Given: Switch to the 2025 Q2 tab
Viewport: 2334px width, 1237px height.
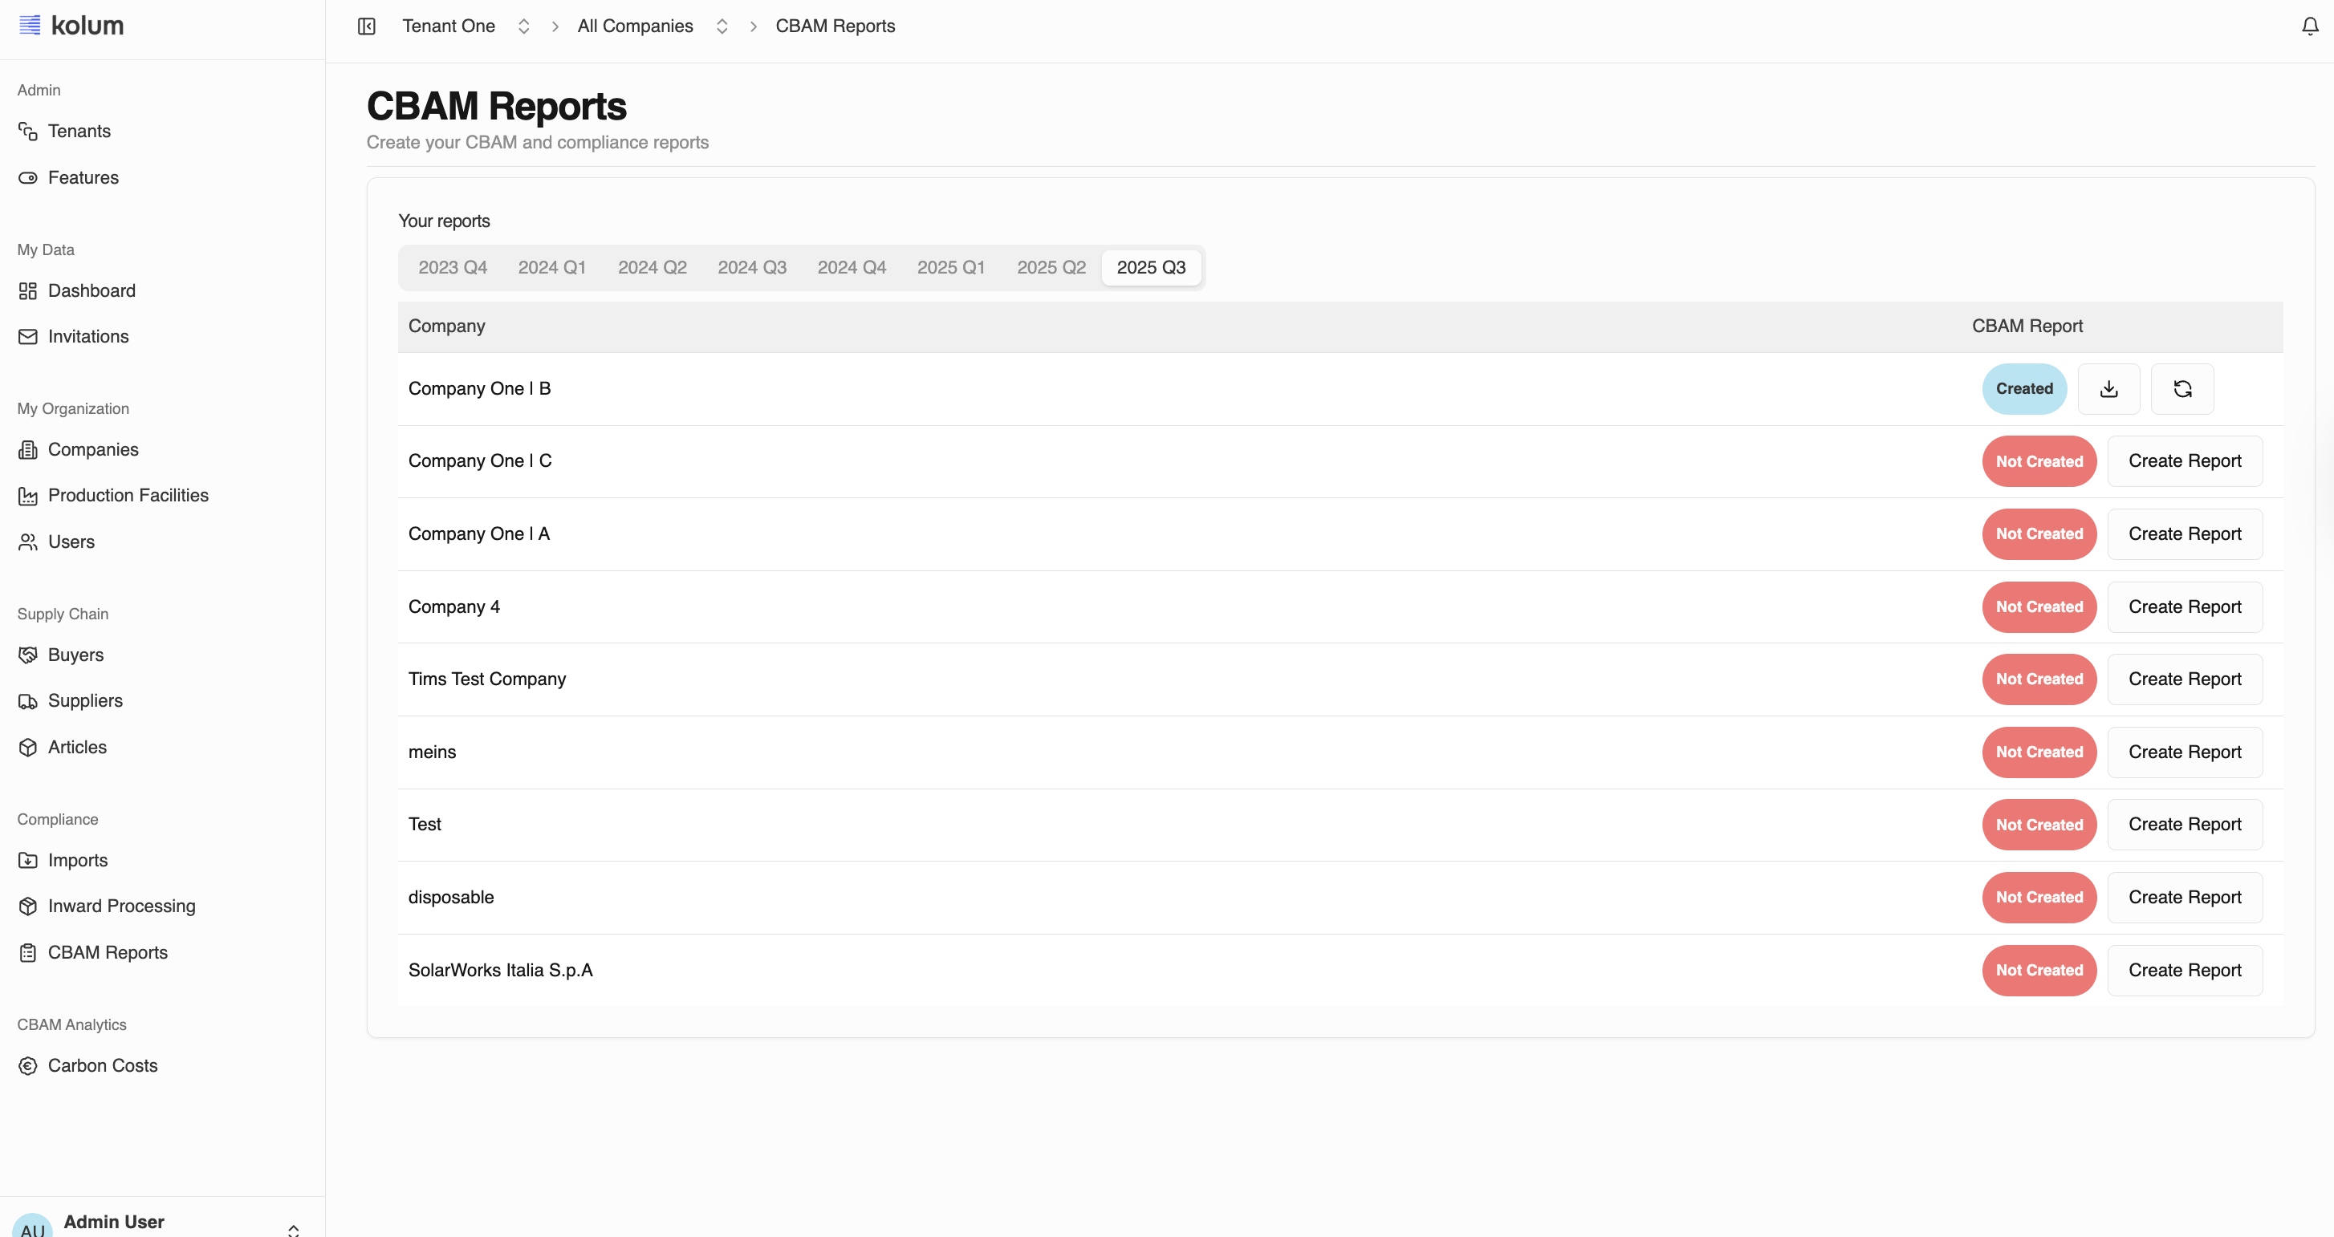Looking at the screenshot, I should point(1051,267).
